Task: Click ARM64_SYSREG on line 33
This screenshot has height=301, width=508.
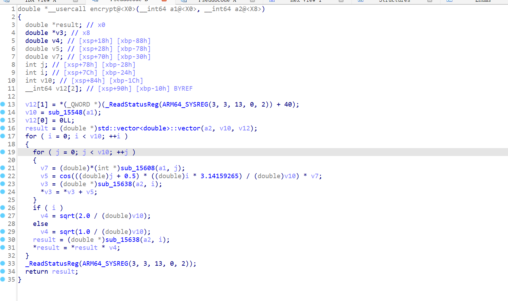Action: (105, 264)
